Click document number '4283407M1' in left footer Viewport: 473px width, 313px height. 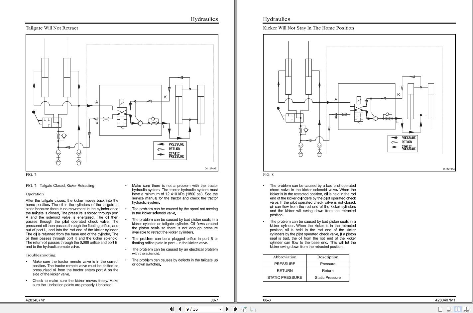[36, 300]
